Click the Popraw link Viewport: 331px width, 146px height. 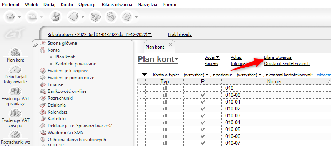tap(211, 63)
